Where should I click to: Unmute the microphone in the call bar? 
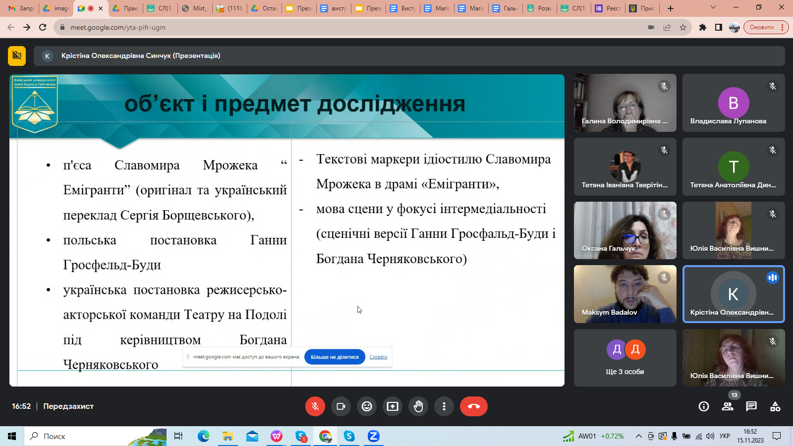point(315,406)
